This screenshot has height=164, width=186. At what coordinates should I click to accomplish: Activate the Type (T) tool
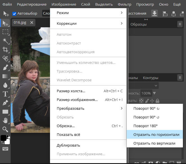click(5, 94)
